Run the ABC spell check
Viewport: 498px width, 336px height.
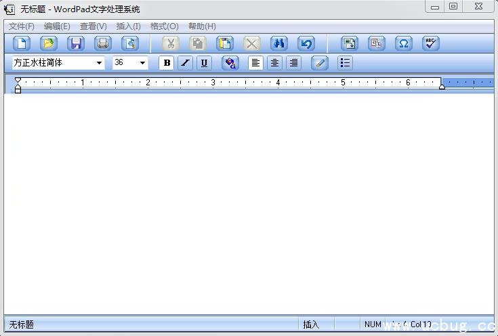(431, 43)
